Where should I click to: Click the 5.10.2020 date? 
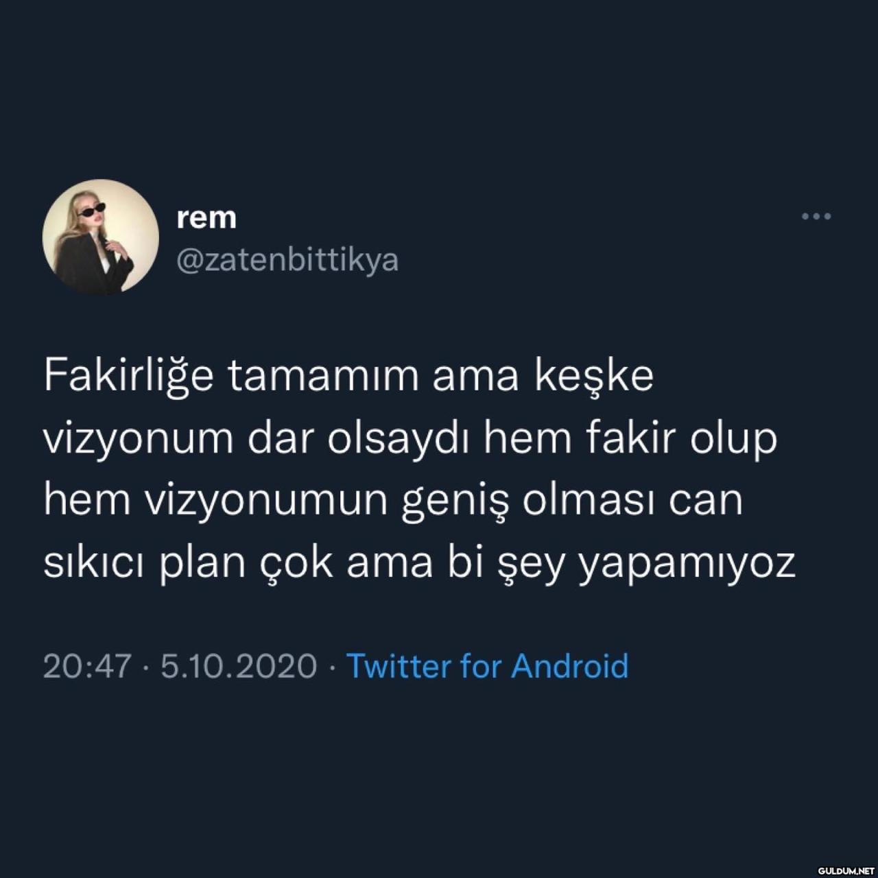click(239, 667)
